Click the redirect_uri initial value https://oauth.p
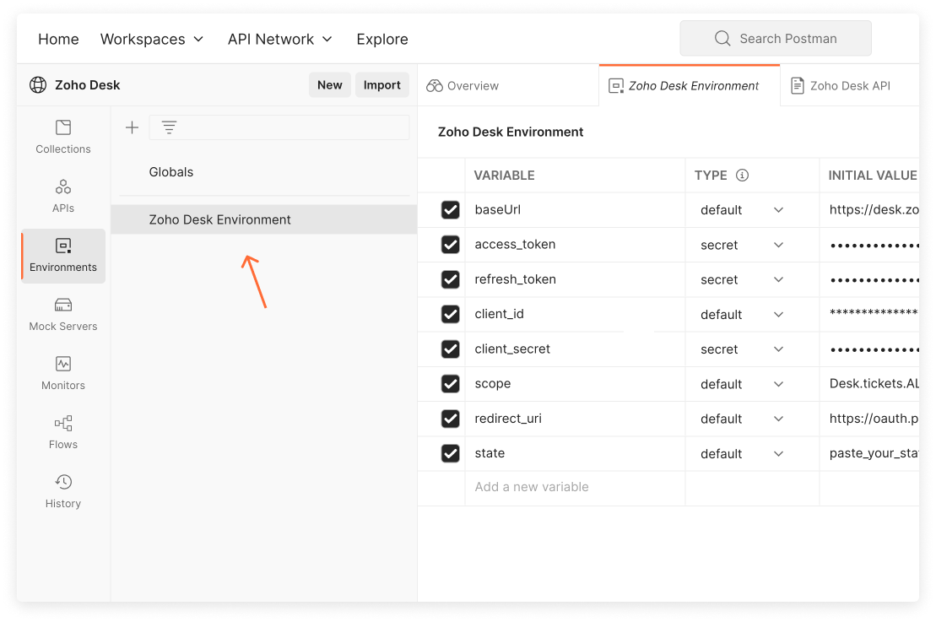Screen dimensions: 936x622 pos(874,419)
